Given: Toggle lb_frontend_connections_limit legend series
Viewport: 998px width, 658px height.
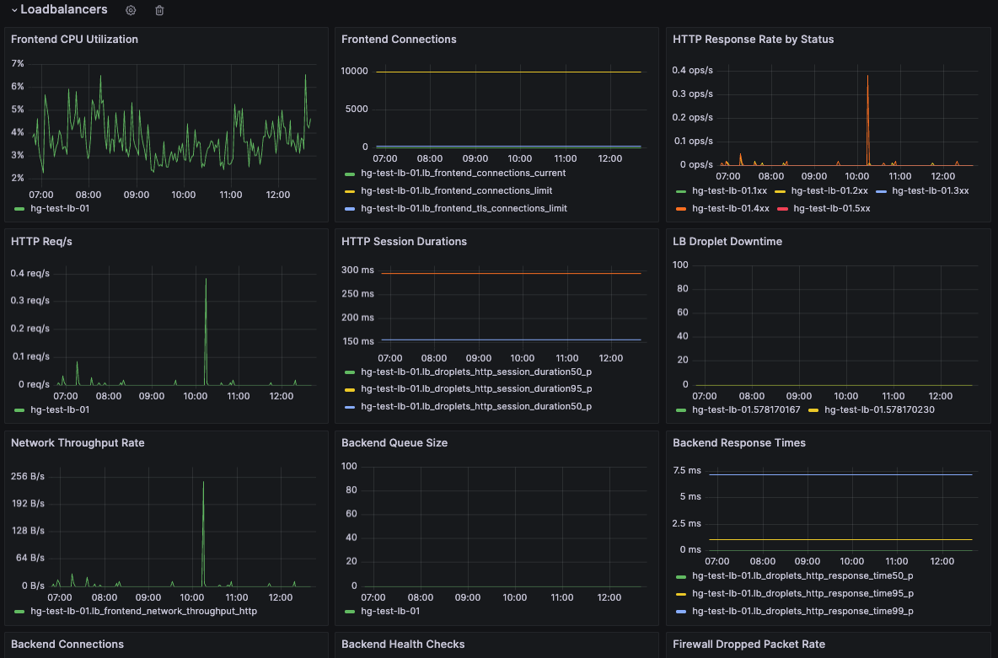Looking at the screenshot, I should point(456,191).
